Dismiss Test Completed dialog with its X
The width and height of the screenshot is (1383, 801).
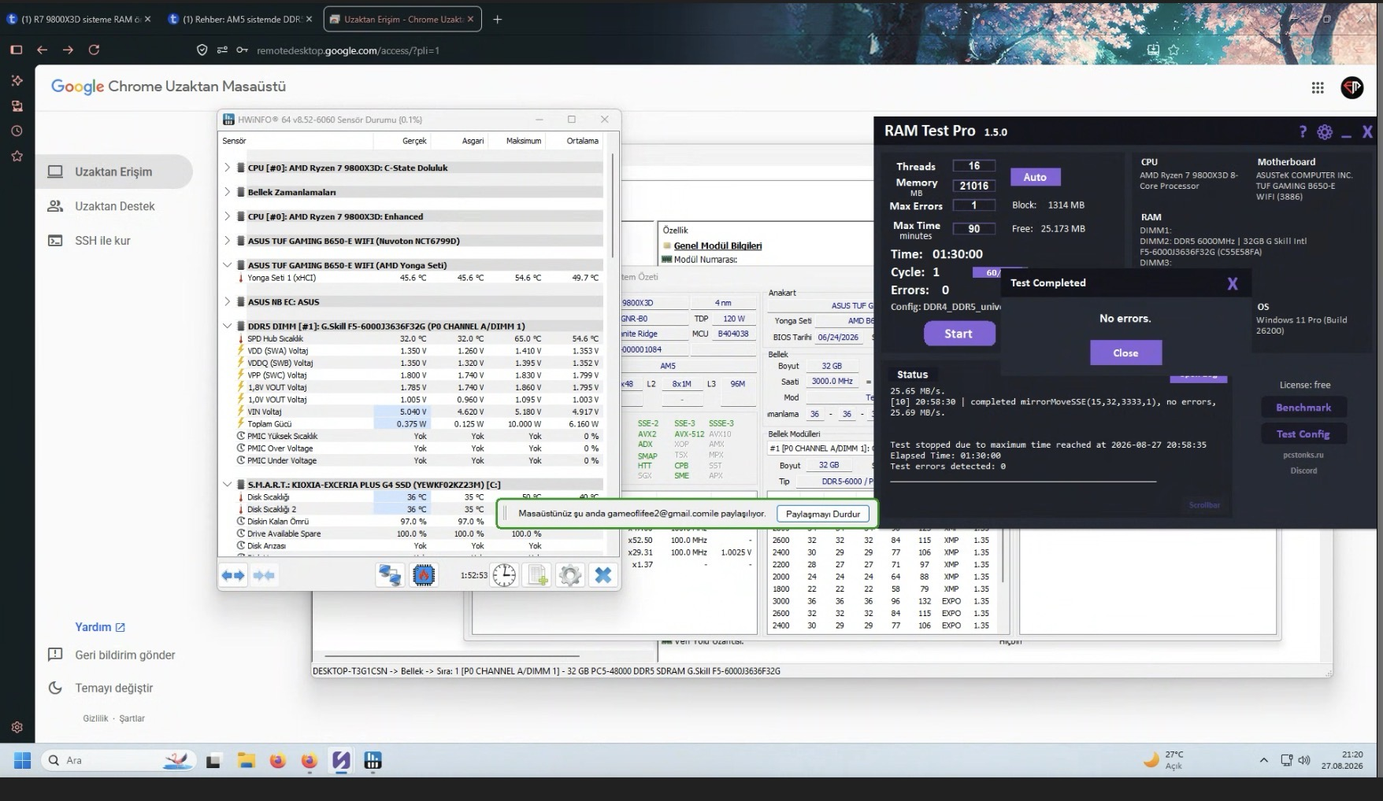pyautogui.click(x=1233, y=284)
